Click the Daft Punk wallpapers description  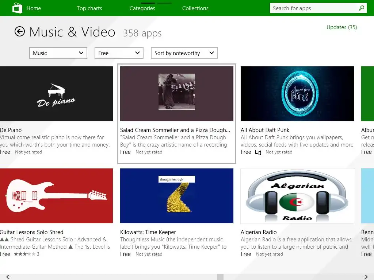click(x=297, y=141)
